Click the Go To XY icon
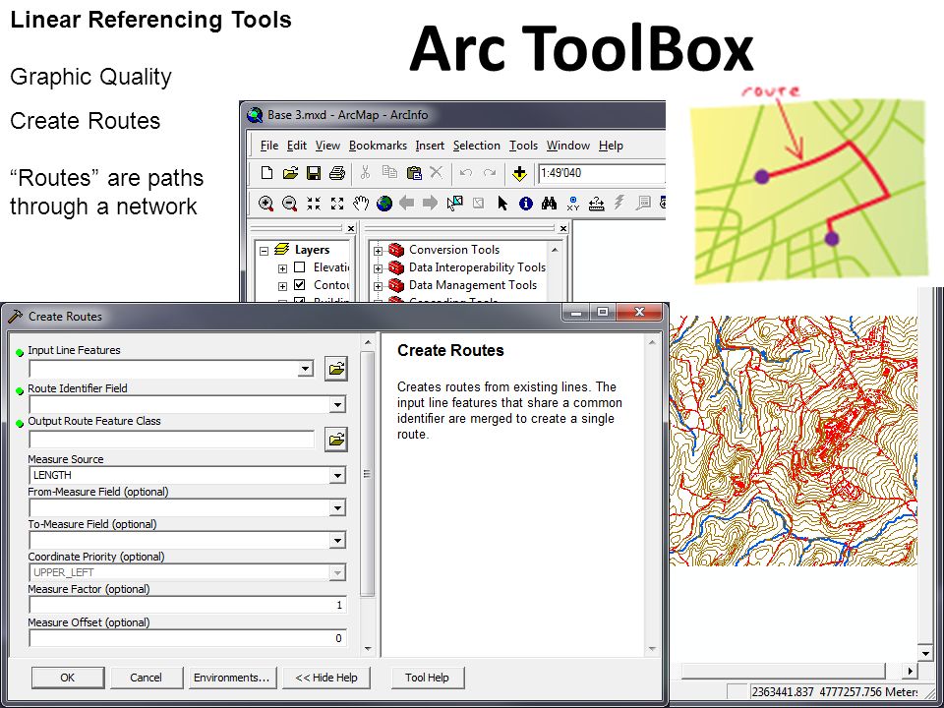The height and width of the screenshot is (708, 944). [x=573, y=204]
